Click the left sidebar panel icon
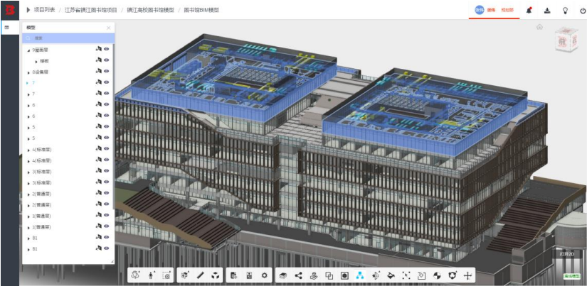 pyautogui.click(x=6, y=27)
